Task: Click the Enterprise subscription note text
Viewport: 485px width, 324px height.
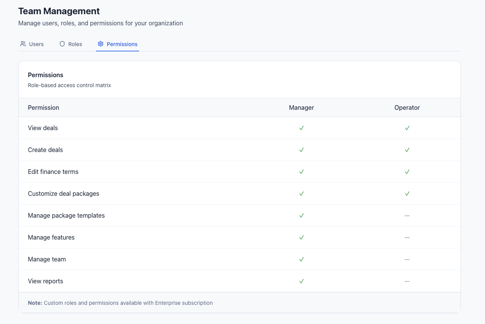Action: [x=120, y=303]
